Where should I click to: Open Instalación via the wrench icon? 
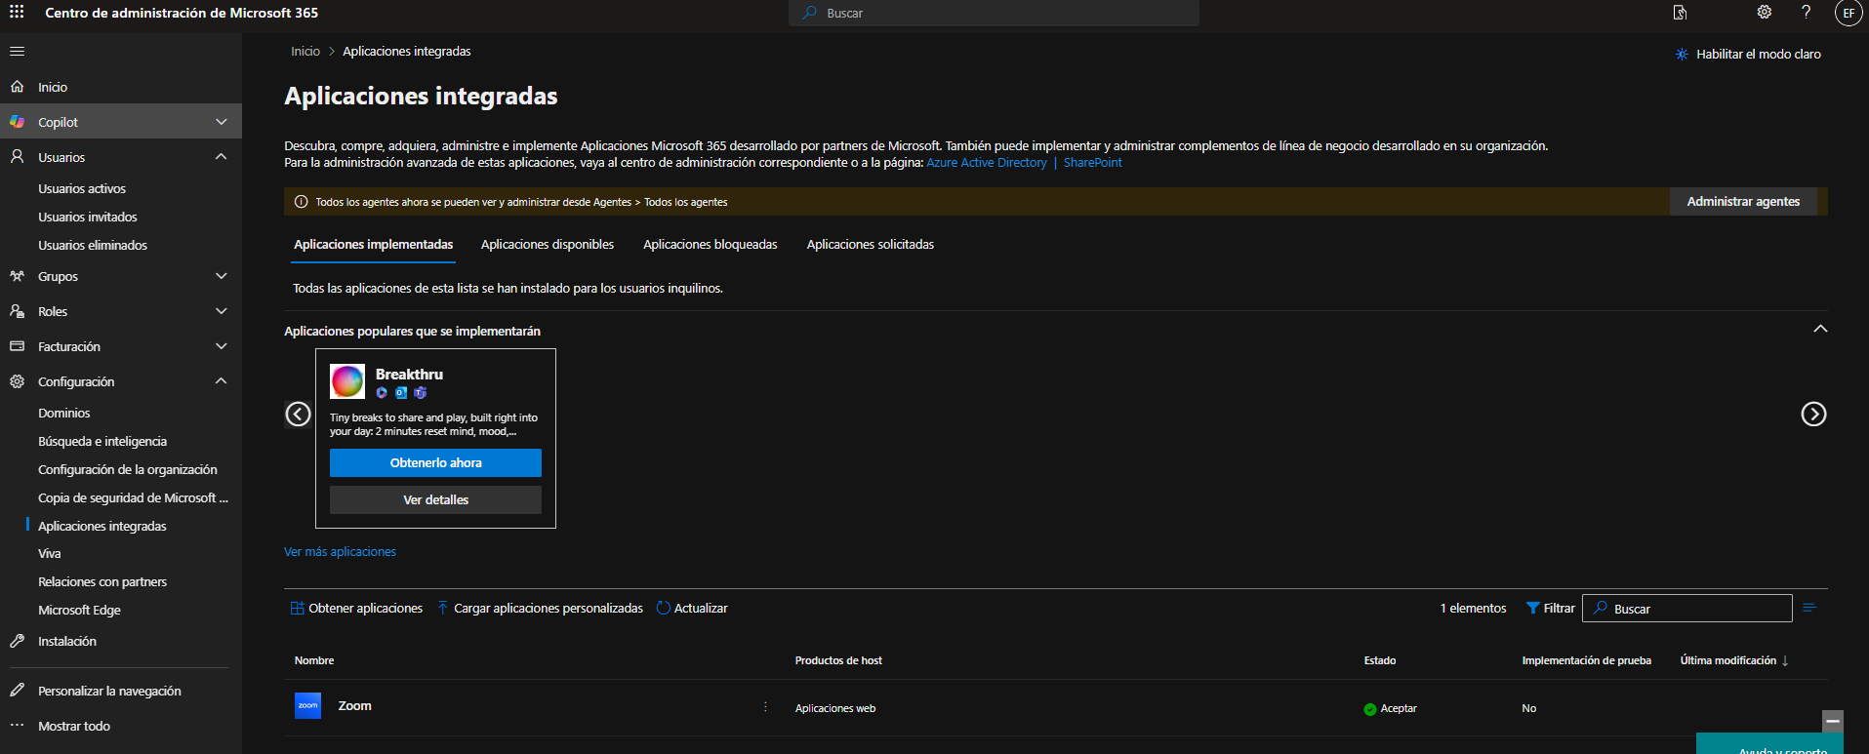(17, 641)
